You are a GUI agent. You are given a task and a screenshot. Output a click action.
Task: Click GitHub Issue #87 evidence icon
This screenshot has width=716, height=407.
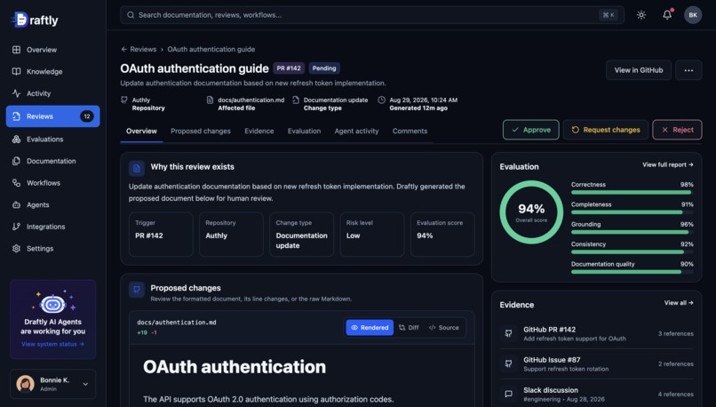click(508, 363)
